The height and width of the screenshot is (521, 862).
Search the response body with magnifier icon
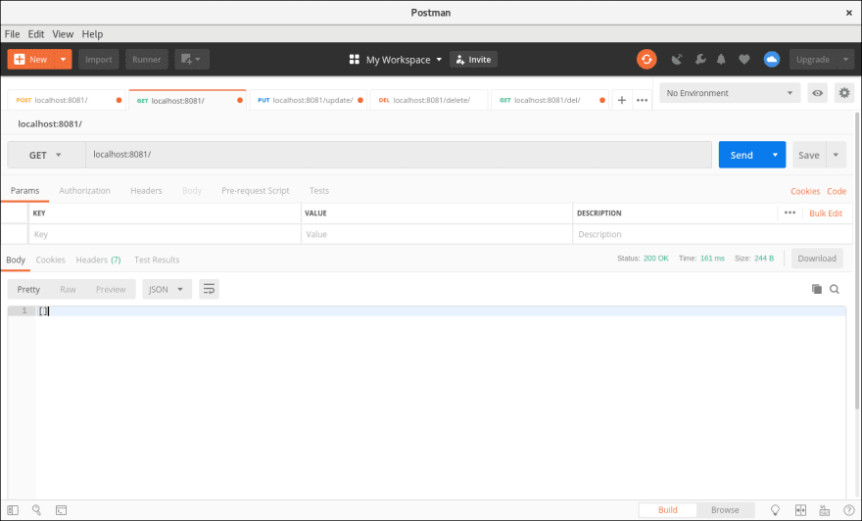835,289
